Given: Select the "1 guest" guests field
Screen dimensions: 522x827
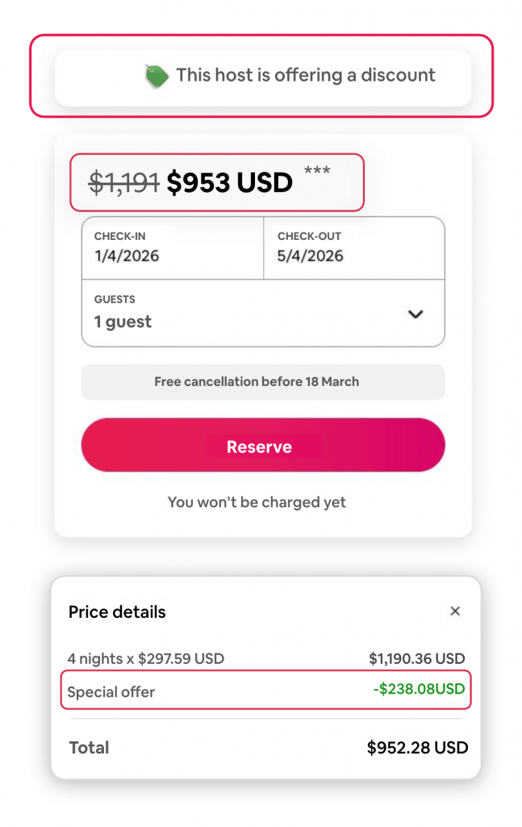Looking at the screenshot, I should tap(123, 321).
